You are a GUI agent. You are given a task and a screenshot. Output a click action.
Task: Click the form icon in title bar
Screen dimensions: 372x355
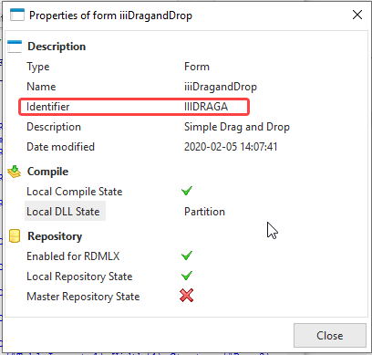click(17, 15)
